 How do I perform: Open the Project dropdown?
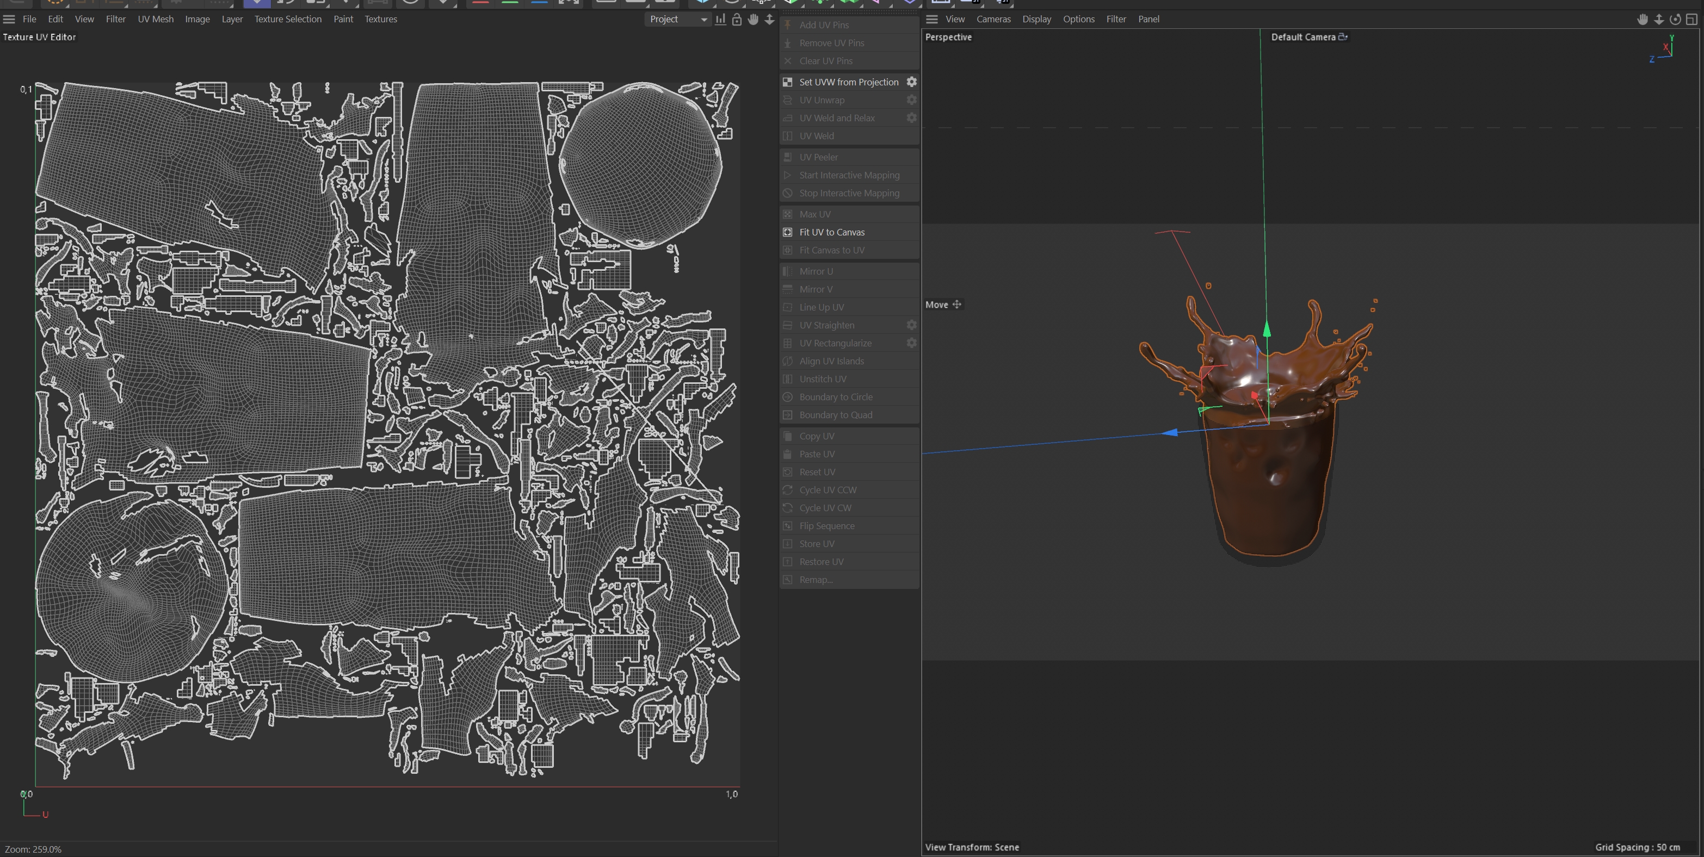coord(677,19)
